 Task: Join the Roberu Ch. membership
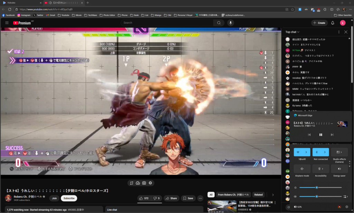[x=54, y=198]
